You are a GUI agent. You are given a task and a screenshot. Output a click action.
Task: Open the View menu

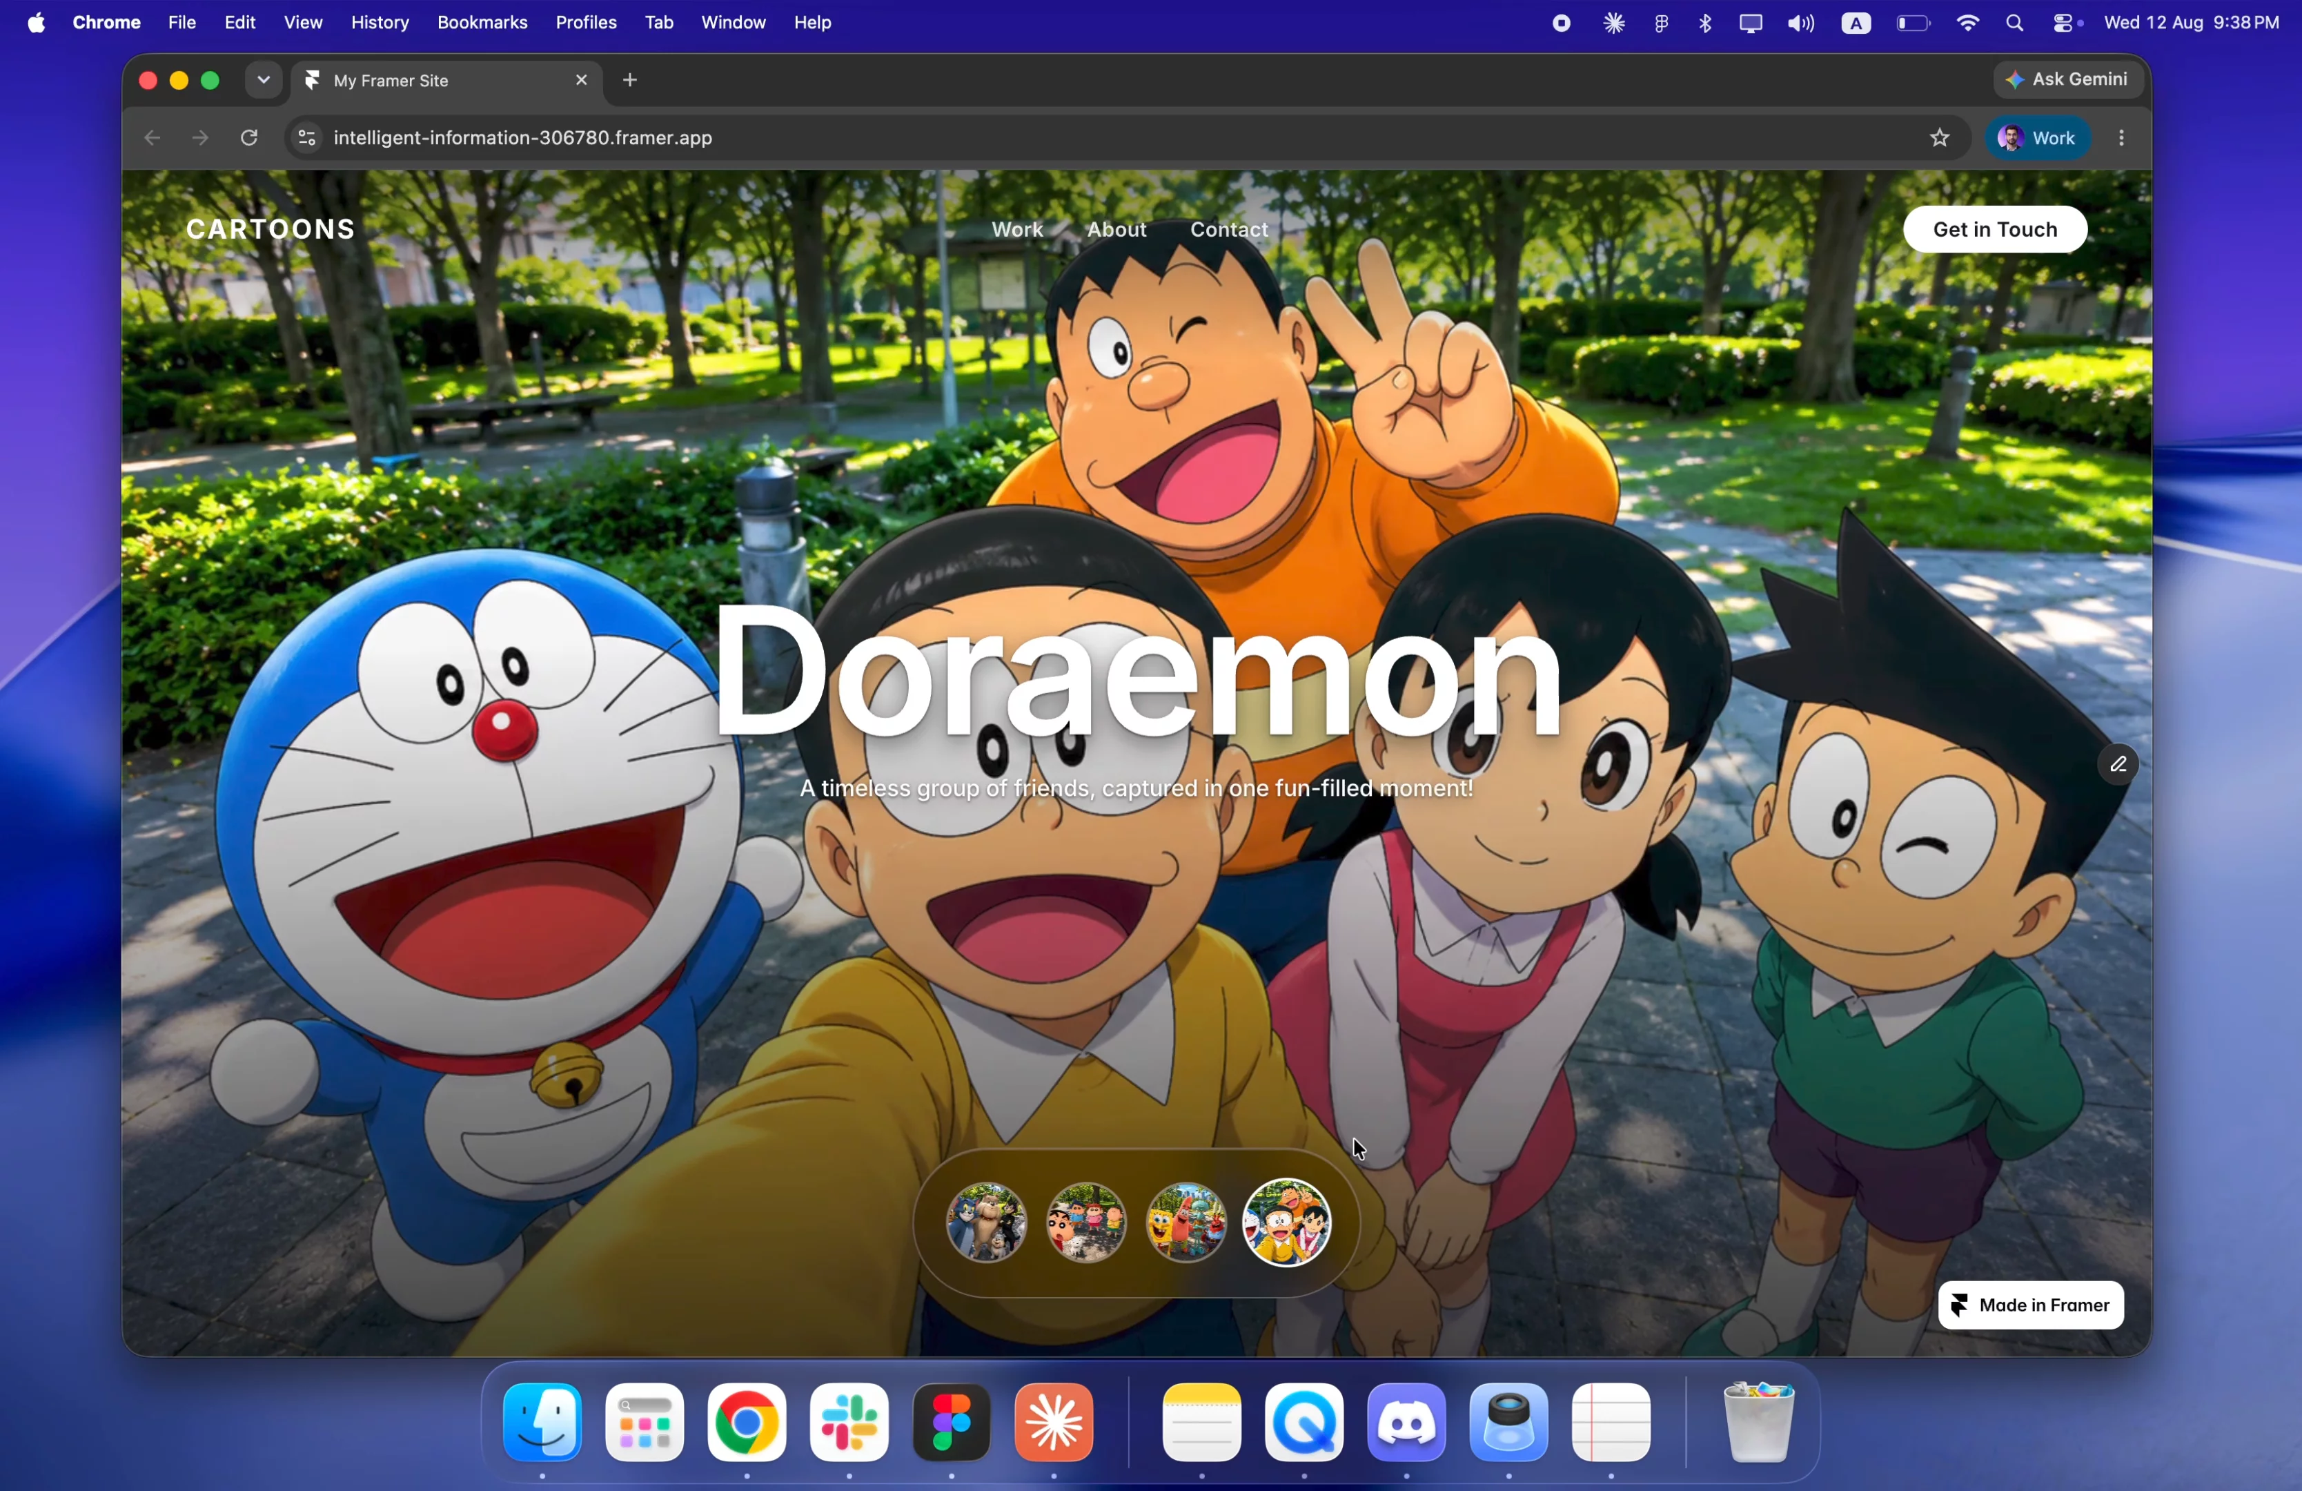[303, 22]
